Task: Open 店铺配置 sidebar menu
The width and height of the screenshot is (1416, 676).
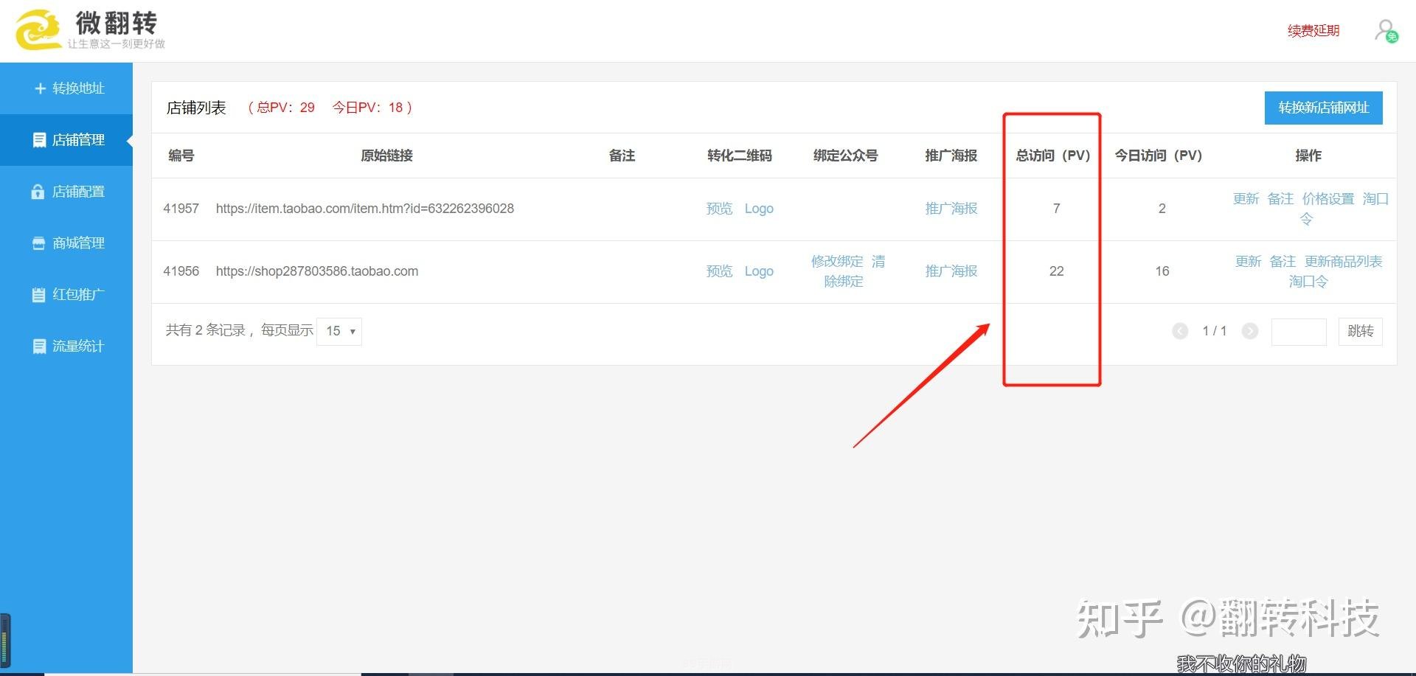Action: (x=66, y=192)
